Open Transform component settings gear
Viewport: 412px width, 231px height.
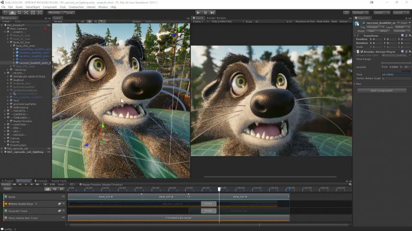(409, 35)
